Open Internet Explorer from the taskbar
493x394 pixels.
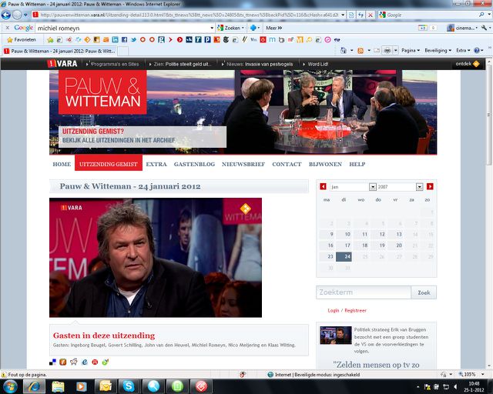pyautogui.click(x=34, y=386)
